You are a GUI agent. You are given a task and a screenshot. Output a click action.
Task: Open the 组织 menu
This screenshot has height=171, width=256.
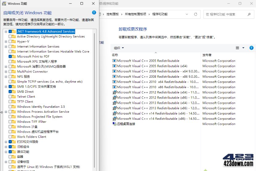pyautogui.click(x=119, y=48)
